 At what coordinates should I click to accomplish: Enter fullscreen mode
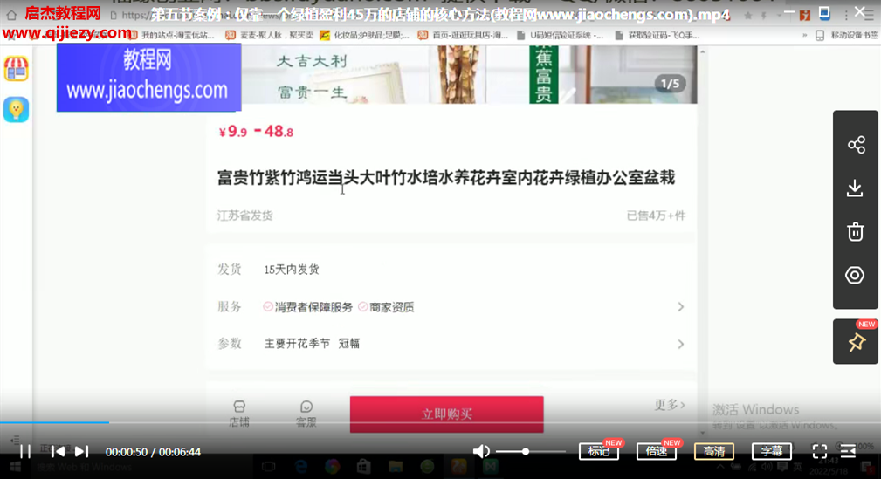[820, 451]
